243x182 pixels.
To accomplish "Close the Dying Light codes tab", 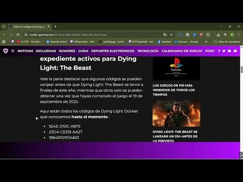I will pyautogui.click(x=49, y=27).
